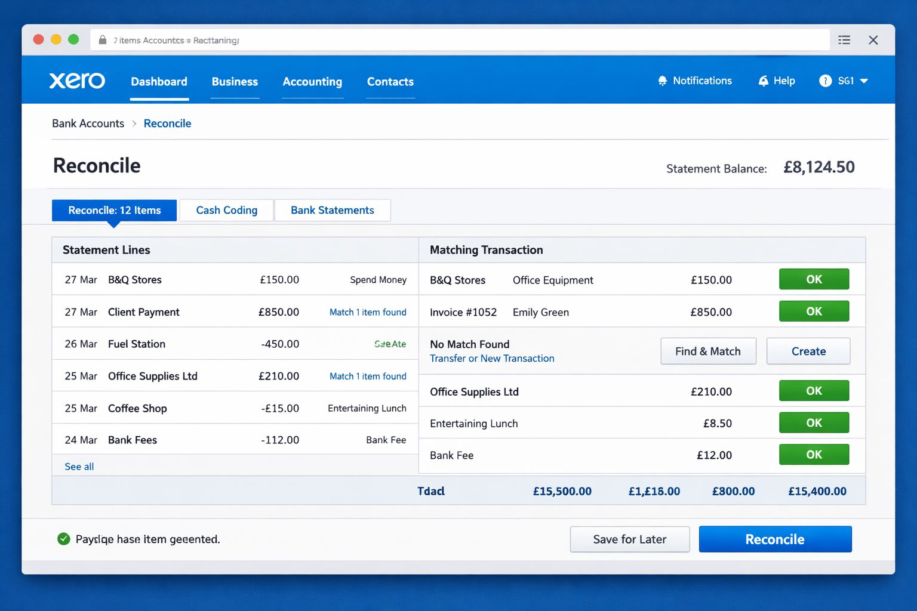Click Find & Match for Fuel Station

(x=708, y=351)
